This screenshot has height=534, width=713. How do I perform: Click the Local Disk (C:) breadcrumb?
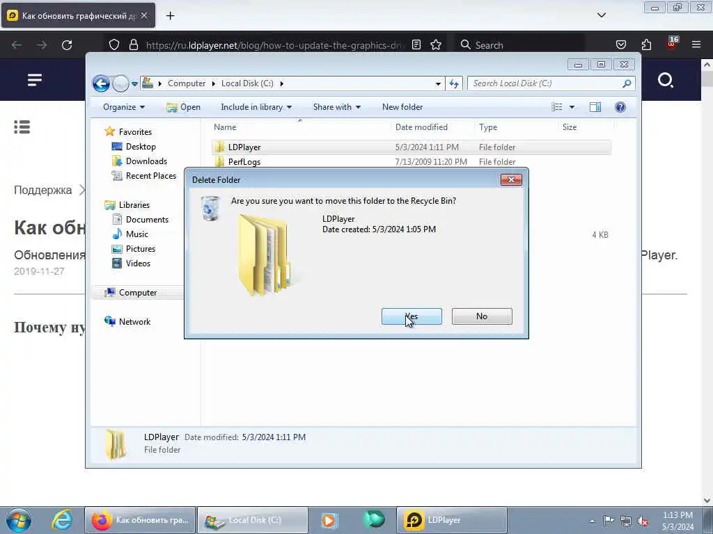[x=247, y=83]
